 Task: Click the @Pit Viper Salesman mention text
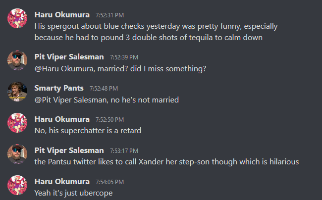click(69, 100)
